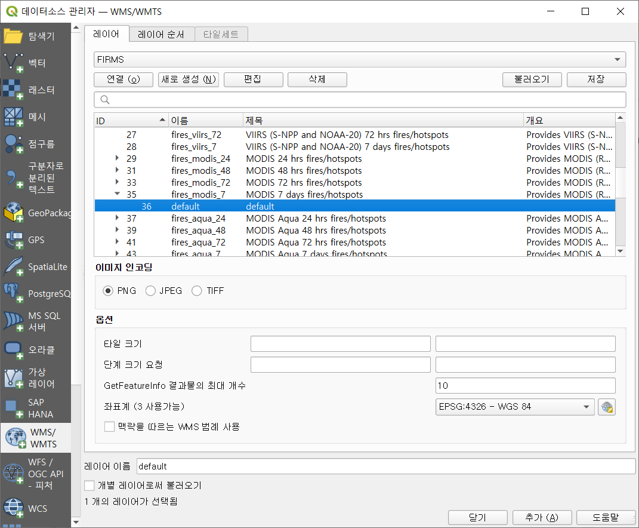The width and height of the screenshot is (639, 528).
Task: Click the New (새로 생성) button
Action: pyautogui.click(x=189, y=79)
